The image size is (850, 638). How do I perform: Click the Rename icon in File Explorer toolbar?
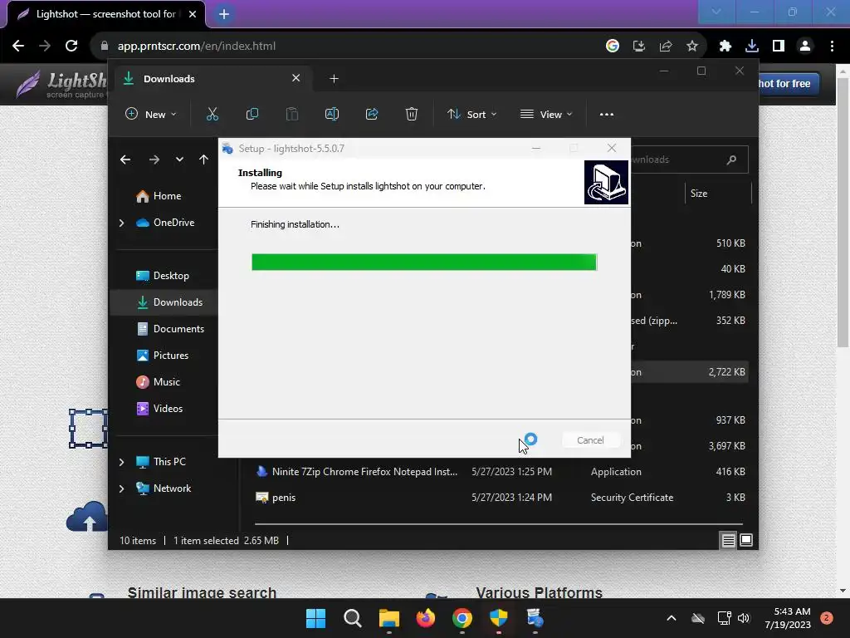pyautogui.click(x=332, y=114)
